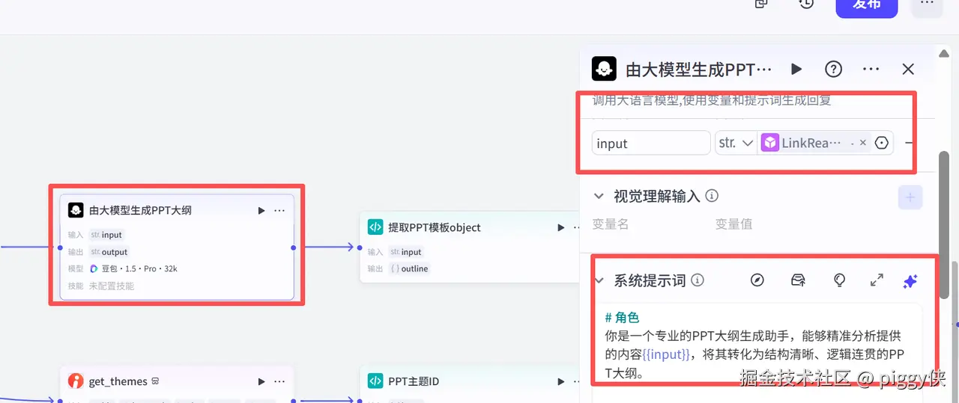959x403 pixels.
Task: Select the PPT主题ID node title
Action: (414, 381)
